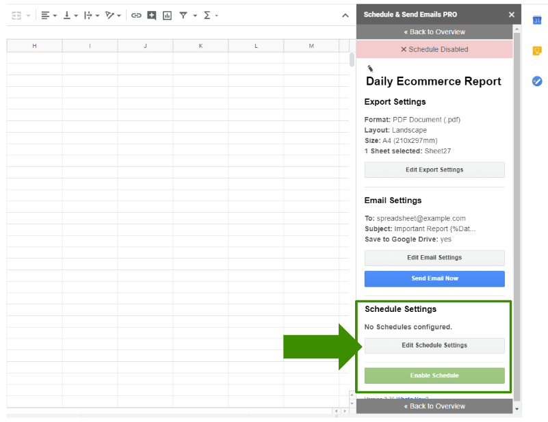Collapse the toolbar with the up chevron

[x=345, y=15]
